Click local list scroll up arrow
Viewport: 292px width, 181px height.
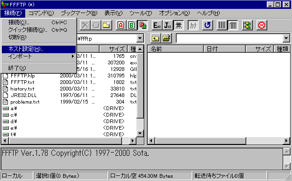[x=140, y=49]
